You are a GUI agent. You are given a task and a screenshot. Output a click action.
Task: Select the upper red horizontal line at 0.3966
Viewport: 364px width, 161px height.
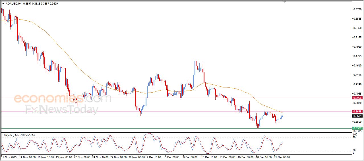pyautogui.click(x=171, y=98)
